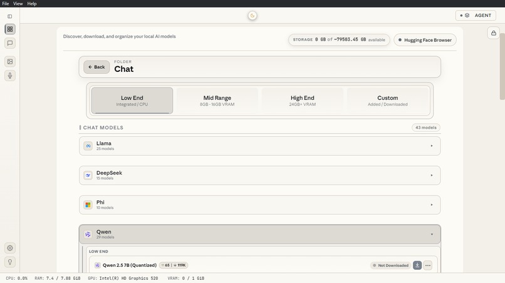
Task: Click the 43 models count badge
Action: click(x=426, y=127)
